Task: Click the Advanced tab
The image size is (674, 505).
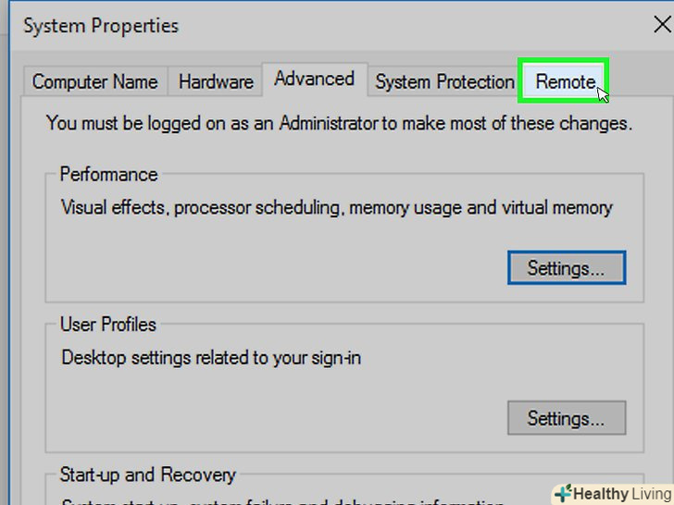Action: 314,79
